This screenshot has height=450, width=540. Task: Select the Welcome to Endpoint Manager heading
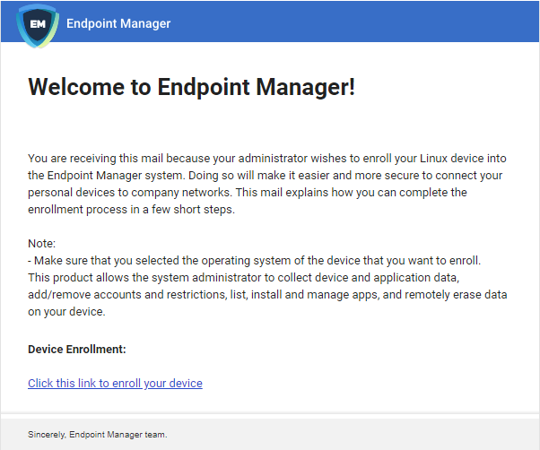191,87
